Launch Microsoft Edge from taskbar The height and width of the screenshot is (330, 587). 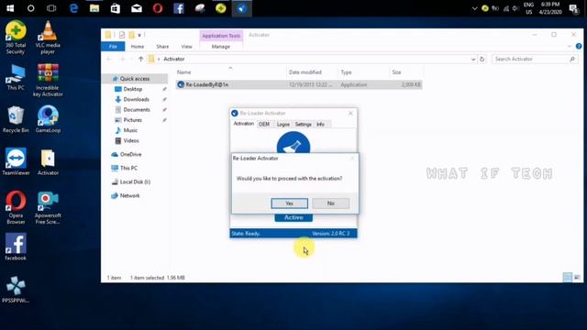click(73, 8)
